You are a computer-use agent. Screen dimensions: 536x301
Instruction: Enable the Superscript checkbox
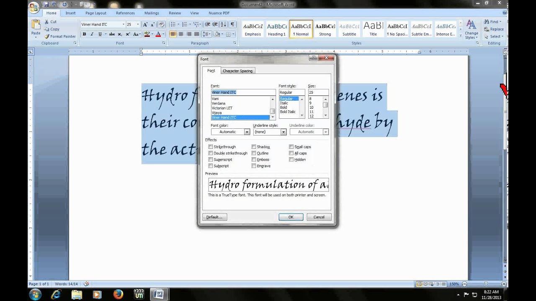click(x=210, y=159)
